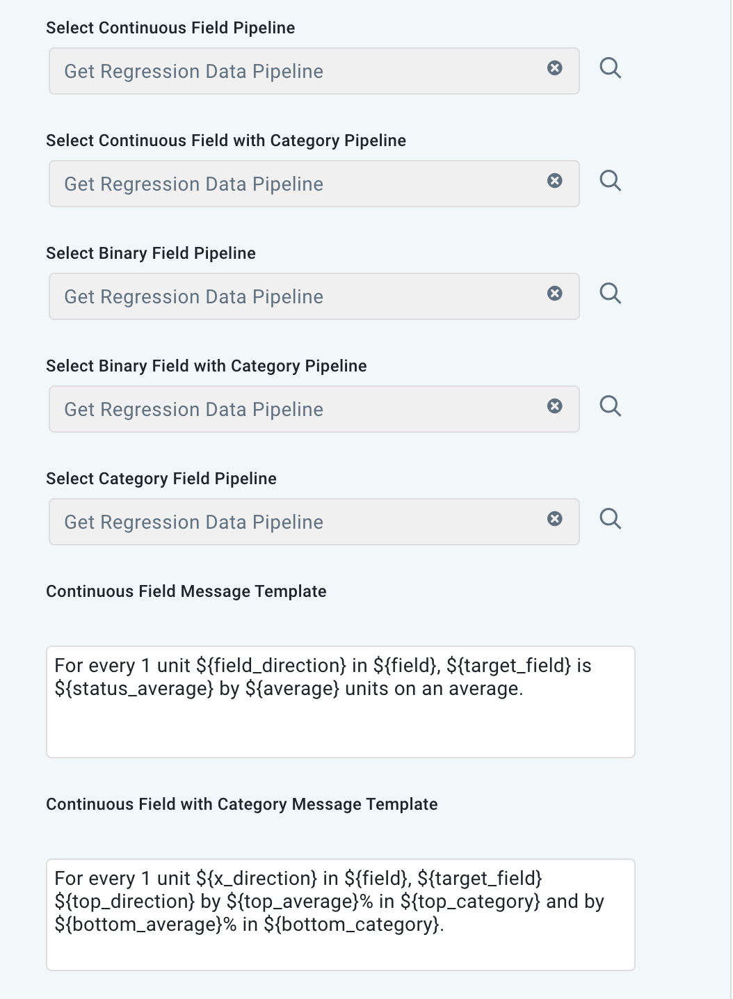The image size is (733, 999).
Task: Search for a Category Field Pipeline
Action: point(611,518)
